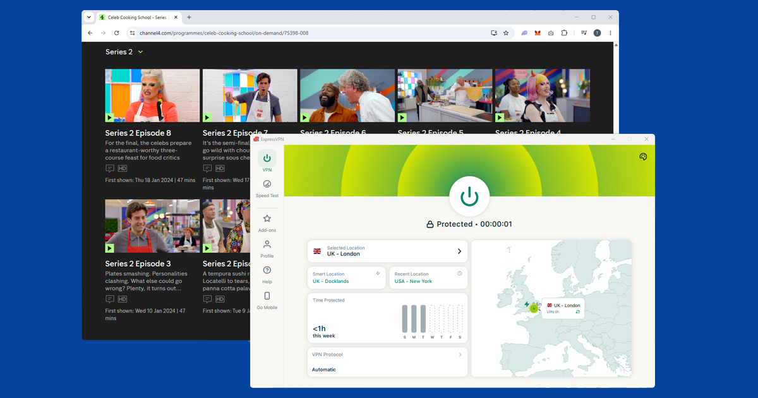Click the install app icon in address bar
This screenshot has width=758, height=398.
494,33
